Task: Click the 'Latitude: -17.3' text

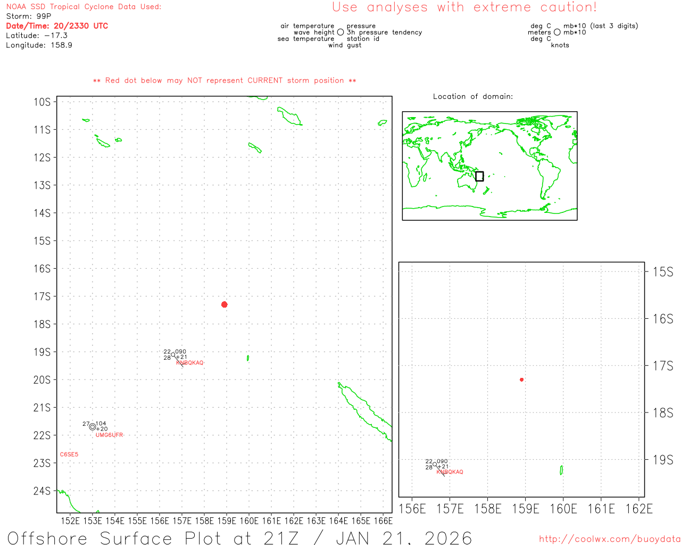Action: (37, 36)
